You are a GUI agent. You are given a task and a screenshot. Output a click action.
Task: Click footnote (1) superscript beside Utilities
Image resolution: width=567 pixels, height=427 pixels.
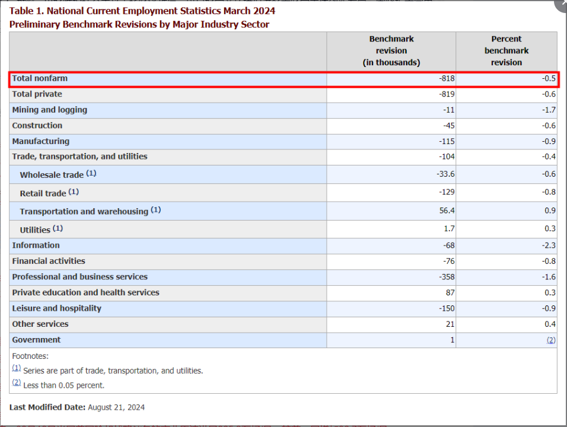tap(58, 228)
